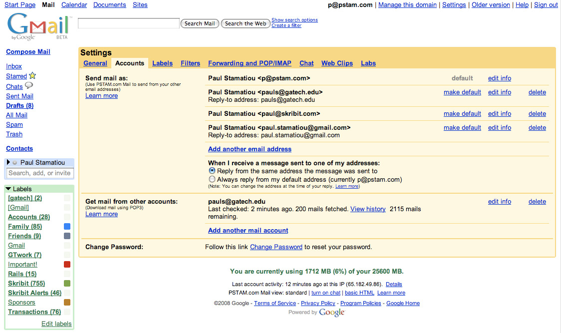Open the Help link
561x333 pixels.
coord(522,4)
